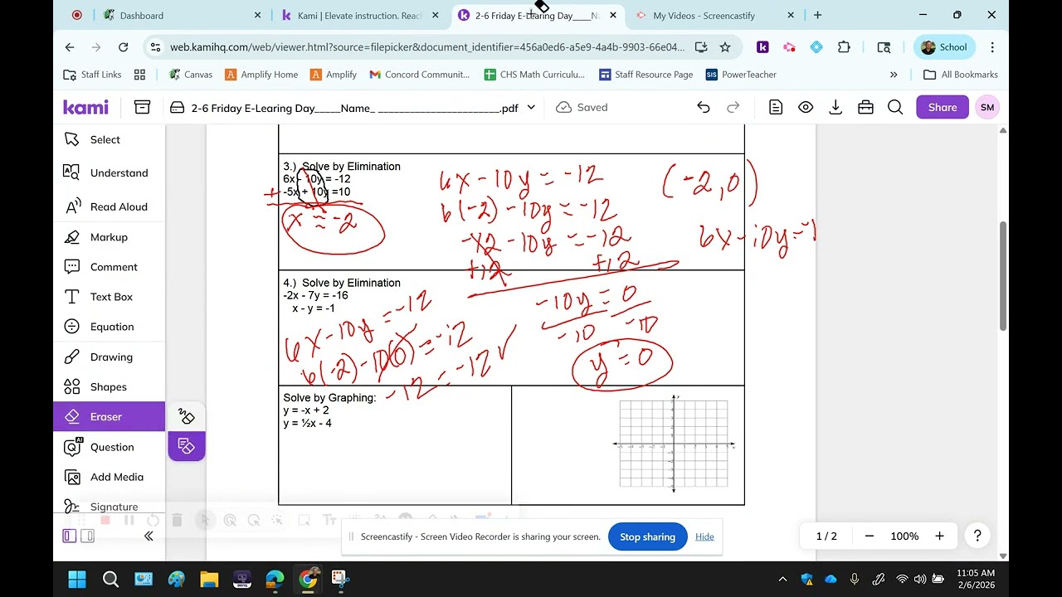Select the Eraser tool in sidebar
Viewport: 1062px width, 597px height.
[x=109, y=416]
